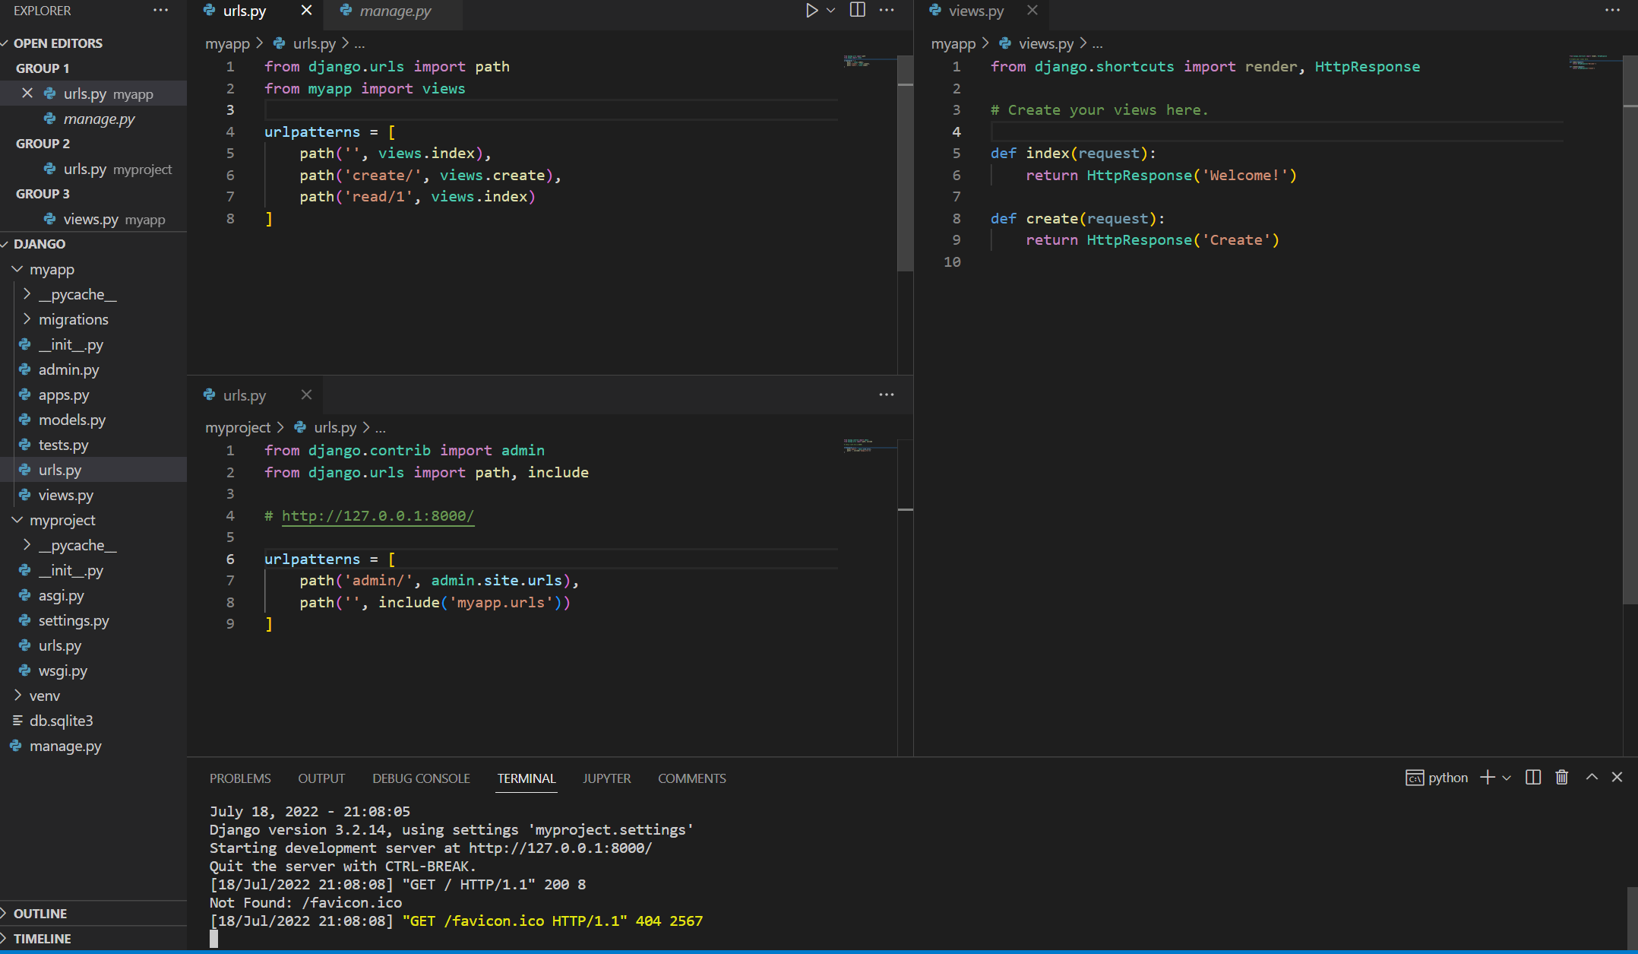Close the terminal panel with X icon
Image resolution: width=1638 pixels, height=954 pixels.
[1617, 778]
